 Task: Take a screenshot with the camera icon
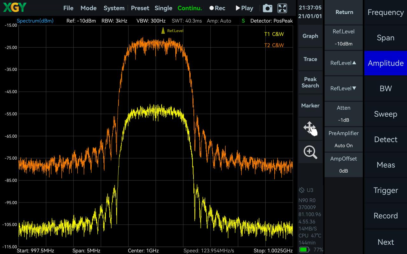tap(268, 8)
